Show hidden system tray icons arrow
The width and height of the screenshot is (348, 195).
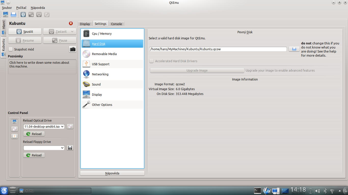click(340, 191)
